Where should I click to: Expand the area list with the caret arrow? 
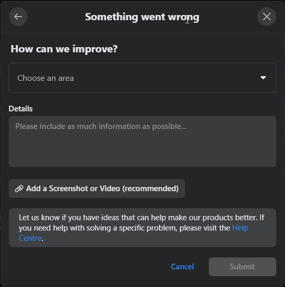click(x=263, y=78)
